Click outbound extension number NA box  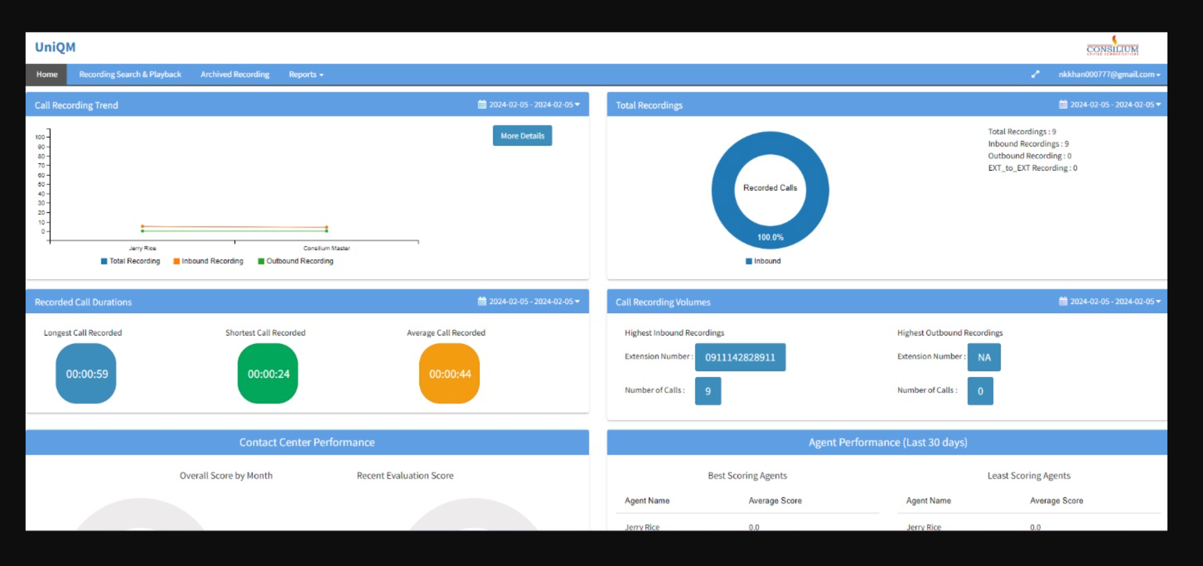[x=984, y=357]
